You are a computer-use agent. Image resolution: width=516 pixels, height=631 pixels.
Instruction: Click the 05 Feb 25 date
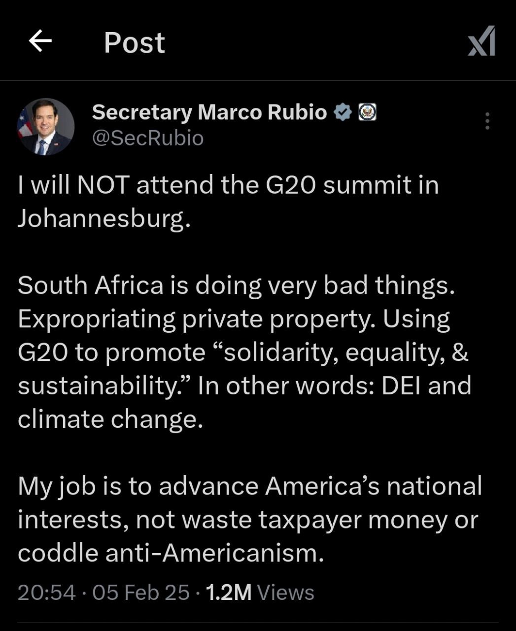140,592
